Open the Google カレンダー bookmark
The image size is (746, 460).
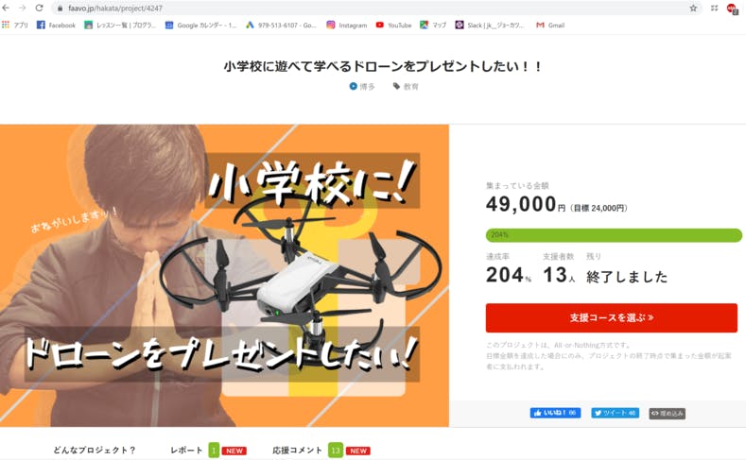coord(200,26)
